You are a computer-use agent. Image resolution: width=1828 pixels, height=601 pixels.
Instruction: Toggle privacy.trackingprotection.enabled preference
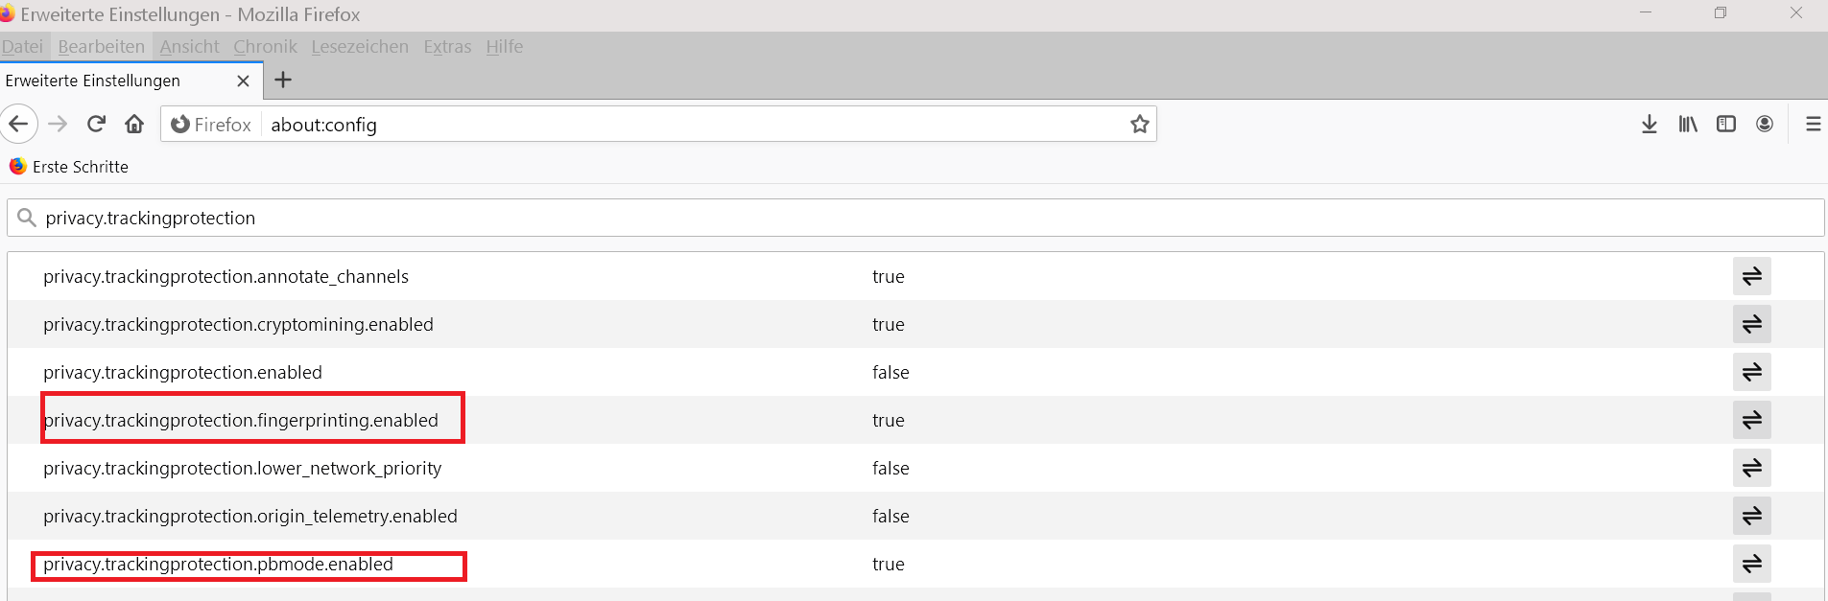coord(1751,372)
